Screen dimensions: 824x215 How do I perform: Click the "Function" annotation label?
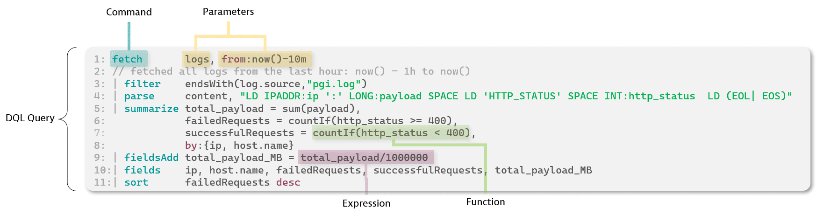(485, 202)
